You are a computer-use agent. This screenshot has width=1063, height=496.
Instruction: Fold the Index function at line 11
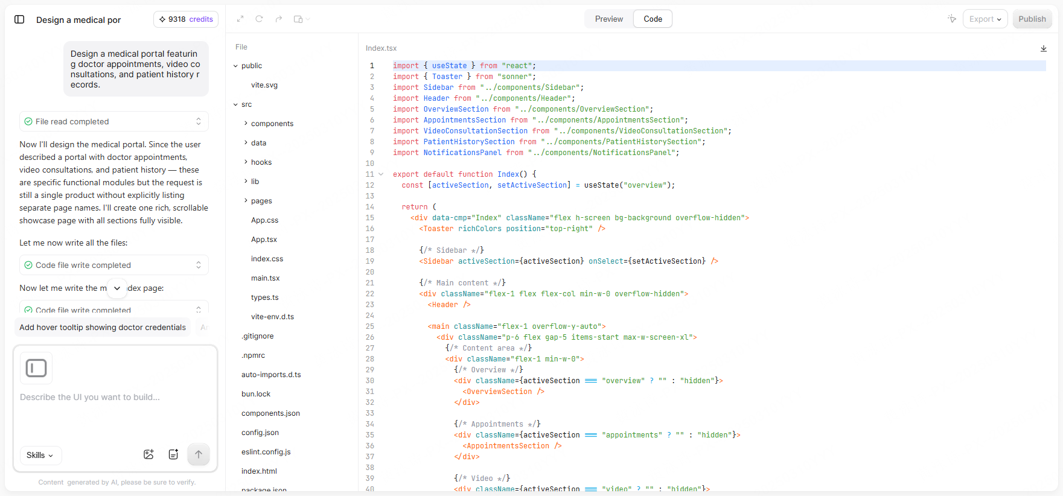coord(381,174)
